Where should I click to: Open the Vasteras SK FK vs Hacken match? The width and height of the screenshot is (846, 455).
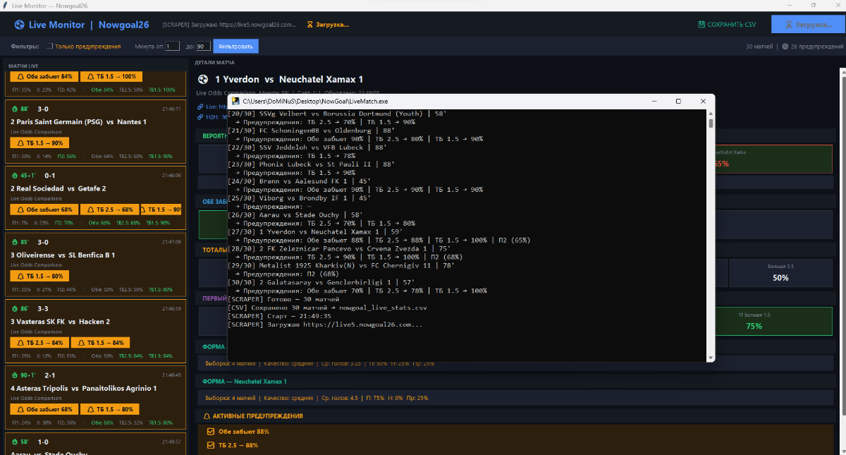(94, 322)
